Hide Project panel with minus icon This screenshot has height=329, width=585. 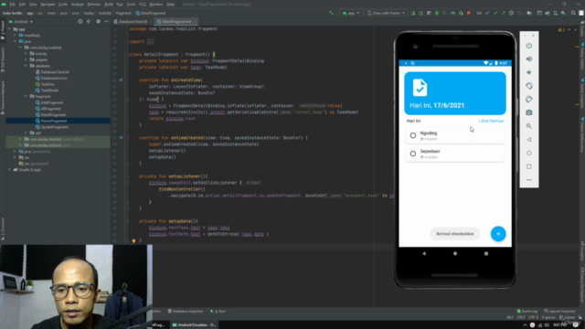click(106, 22)
